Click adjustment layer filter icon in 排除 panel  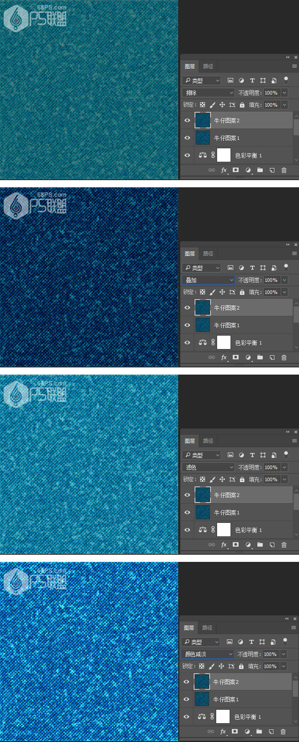click(x=241, y=81)
